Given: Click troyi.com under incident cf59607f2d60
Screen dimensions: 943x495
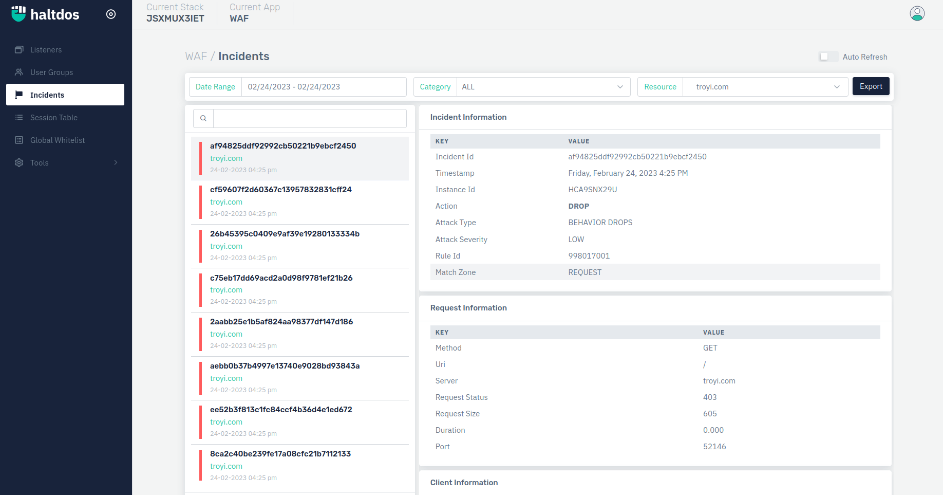Looking at the screenshot, I should click(x=226, y=202).
